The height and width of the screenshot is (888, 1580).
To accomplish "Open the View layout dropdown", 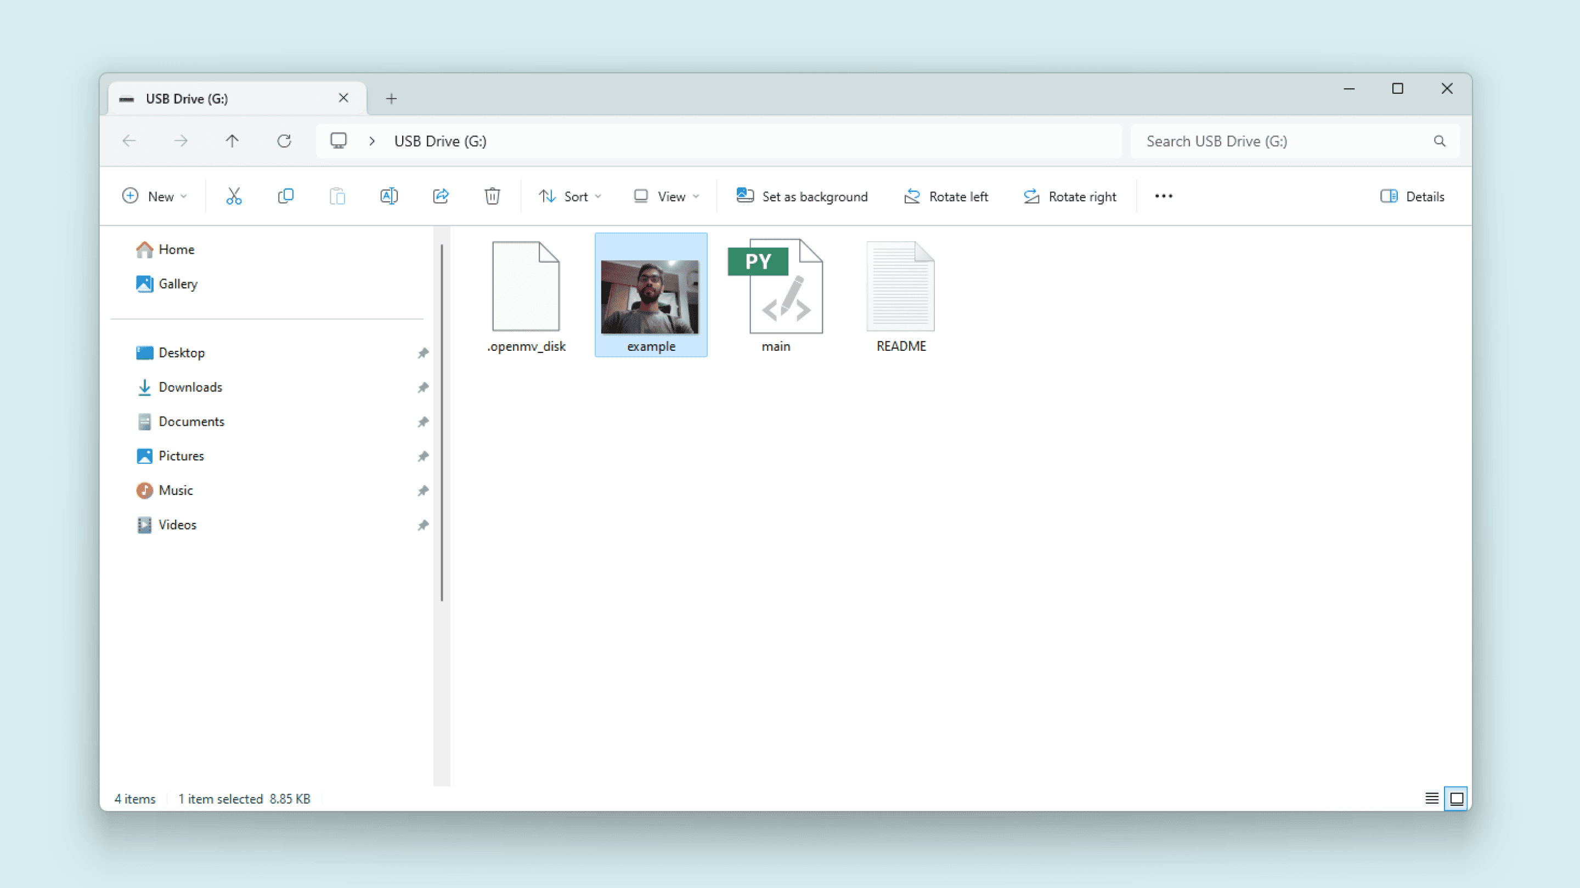I will click(666, 196).
